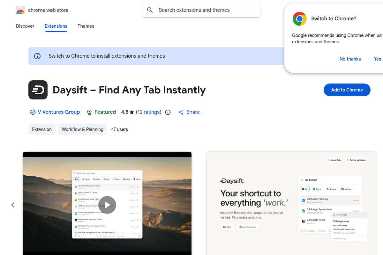Click the Share link
383x255 pixels.
click(189, 112)
